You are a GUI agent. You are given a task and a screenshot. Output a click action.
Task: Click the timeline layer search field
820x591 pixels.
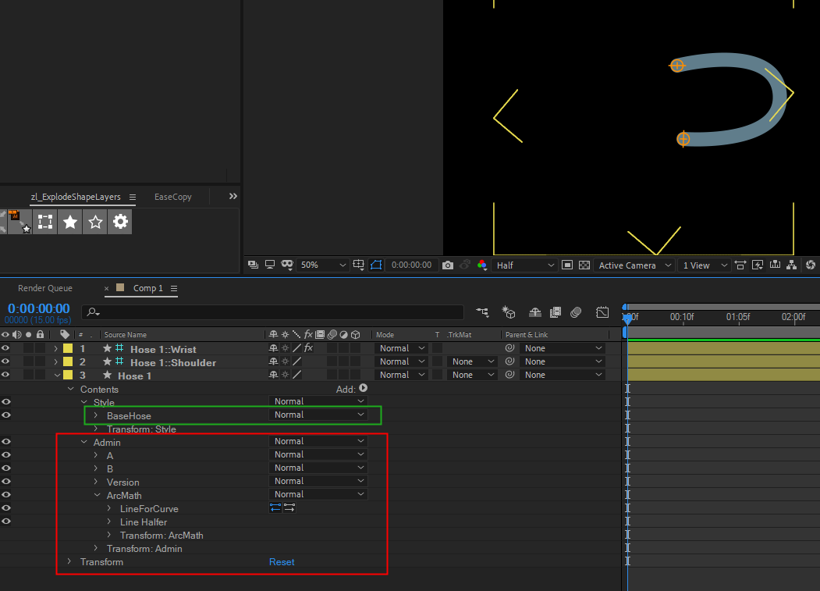tap(273, 312)
